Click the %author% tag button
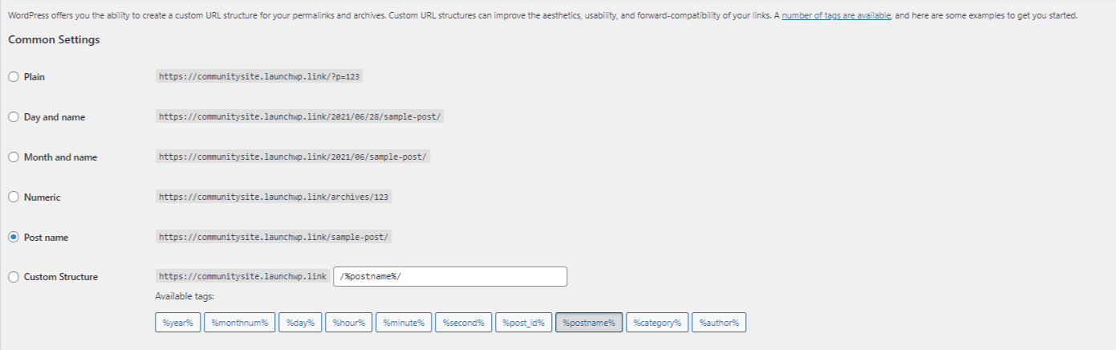This screenshot has width=1116, height=350. click(x=719, y=323)
